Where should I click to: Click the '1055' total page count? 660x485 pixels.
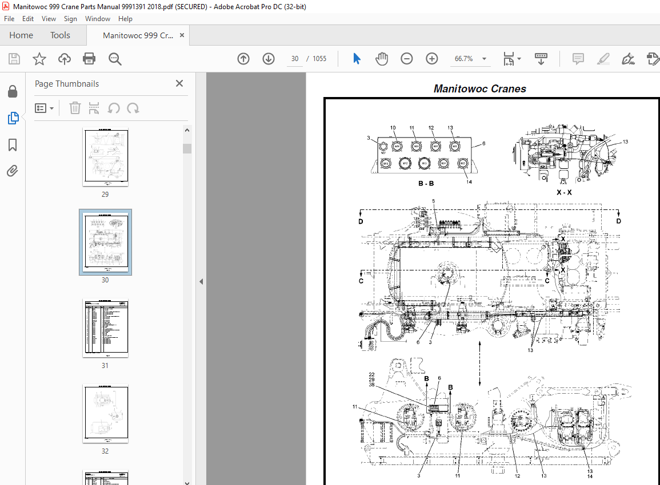coord(319,59)
